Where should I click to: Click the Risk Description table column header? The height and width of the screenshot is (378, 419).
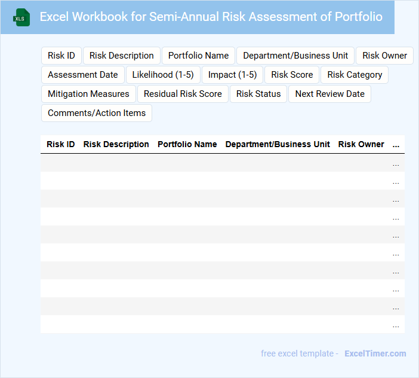(x=116, y=144)
